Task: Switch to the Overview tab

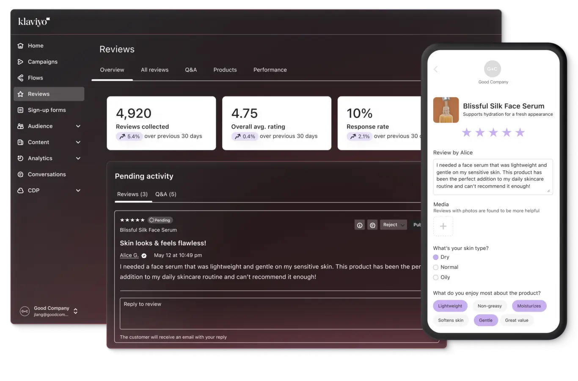Action: tap(112, 70)
